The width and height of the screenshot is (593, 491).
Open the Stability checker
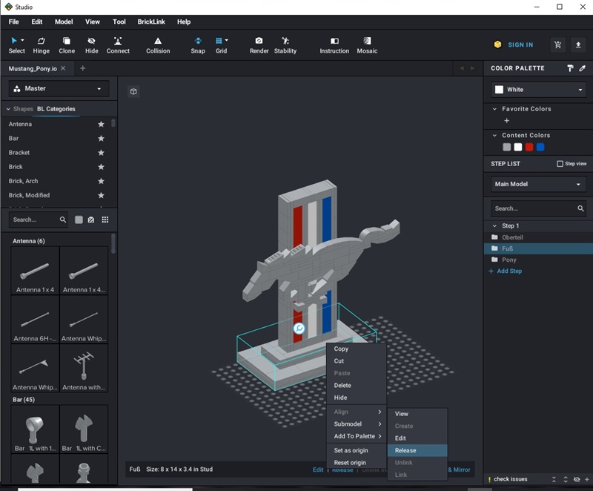[x=285, y=45]
